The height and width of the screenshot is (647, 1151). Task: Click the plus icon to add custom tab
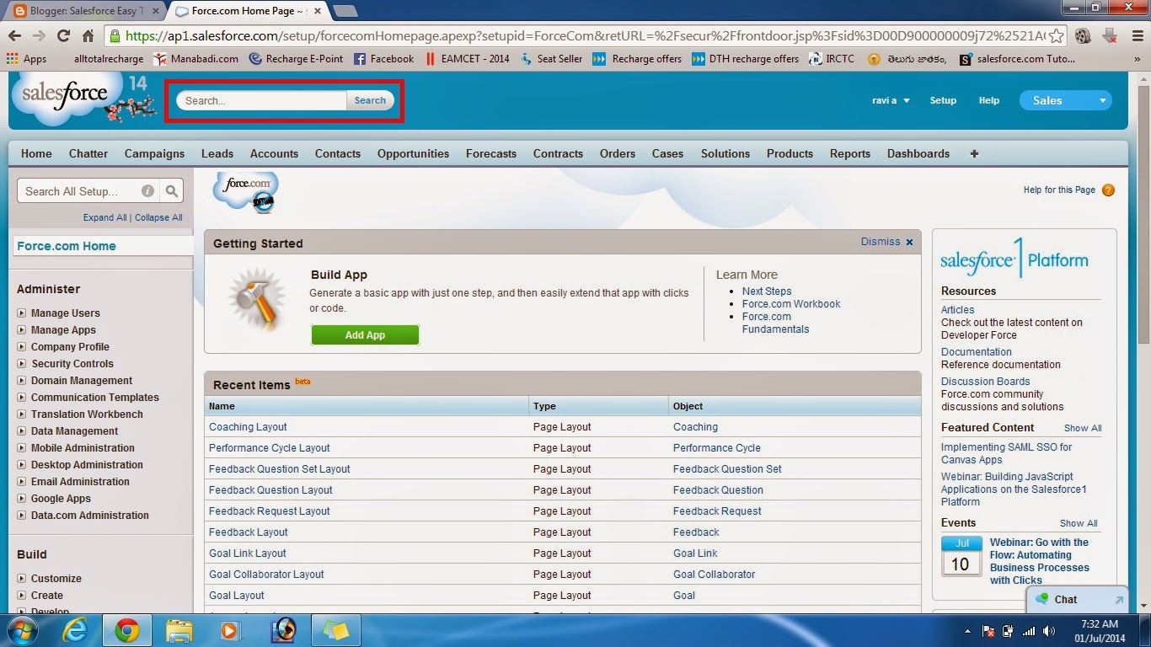point(974,153)
